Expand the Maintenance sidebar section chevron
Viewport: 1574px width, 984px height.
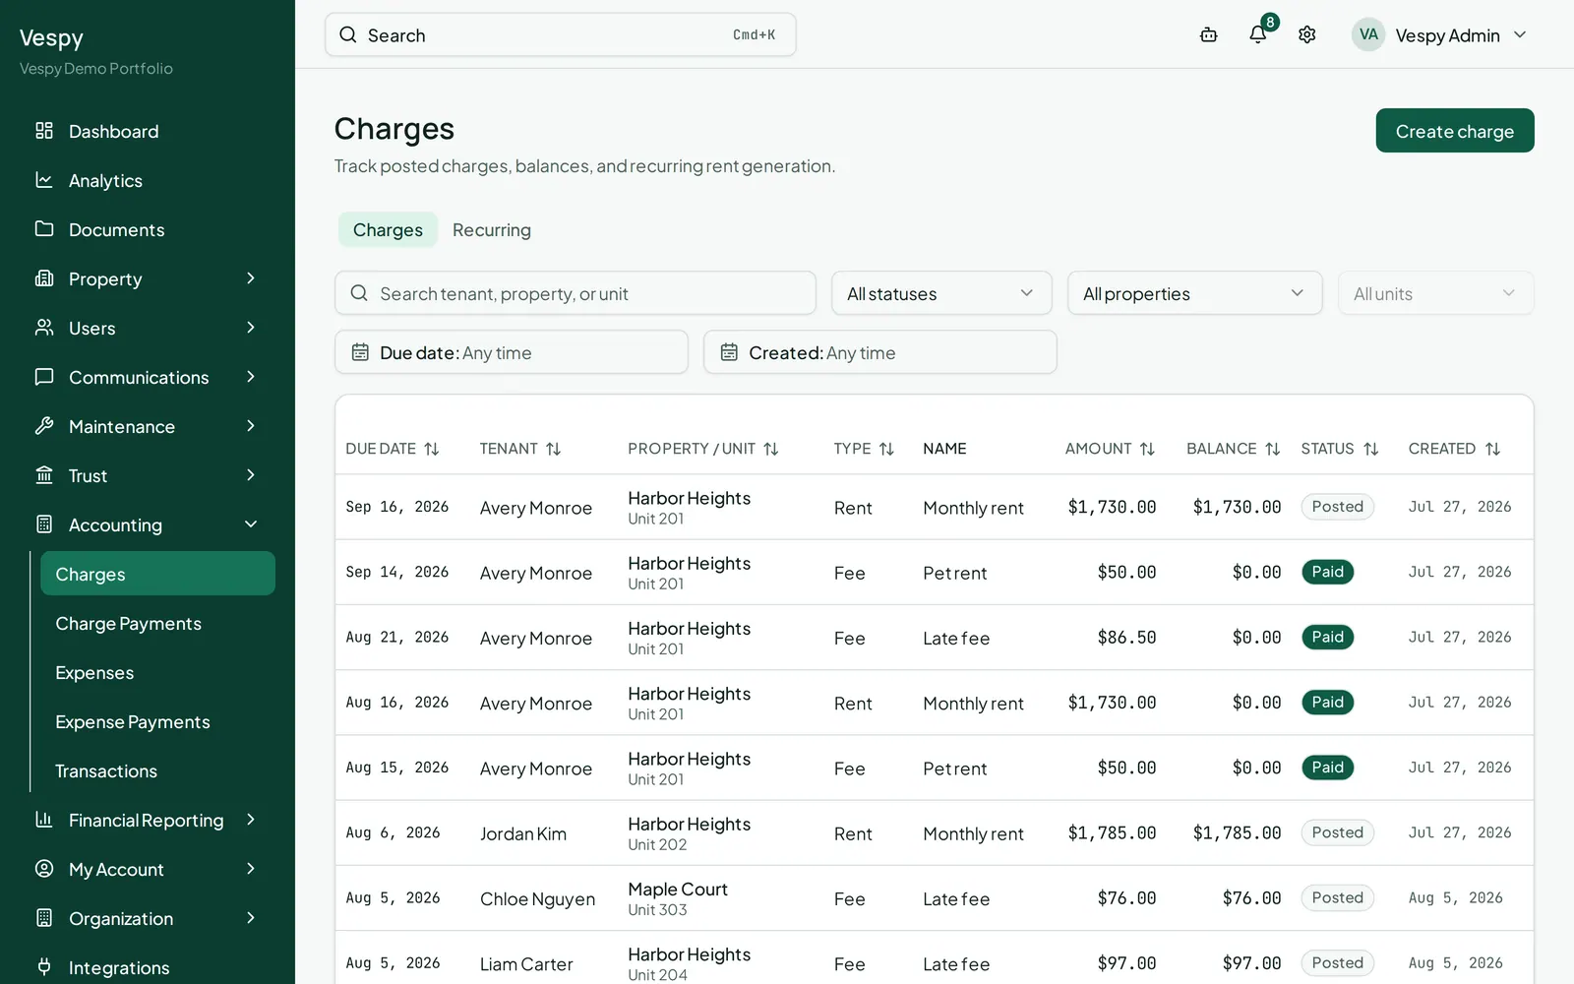pyautogui.click(x=251, y=426)
